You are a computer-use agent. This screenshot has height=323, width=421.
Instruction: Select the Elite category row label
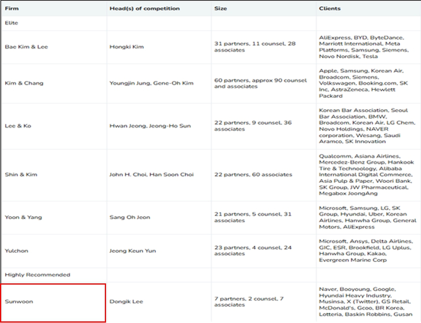tap(12, 23)
